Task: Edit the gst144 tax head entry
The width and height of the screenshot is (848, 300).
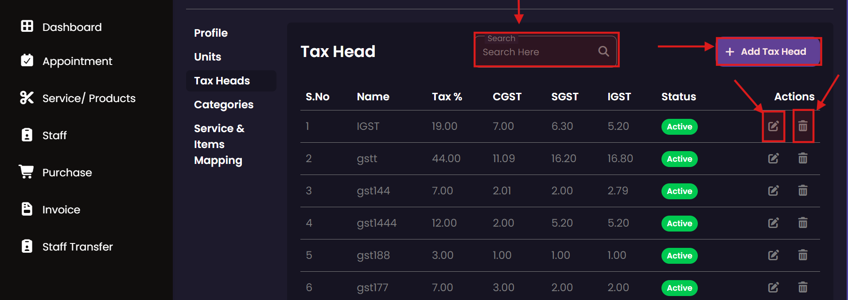Action: 773,191
